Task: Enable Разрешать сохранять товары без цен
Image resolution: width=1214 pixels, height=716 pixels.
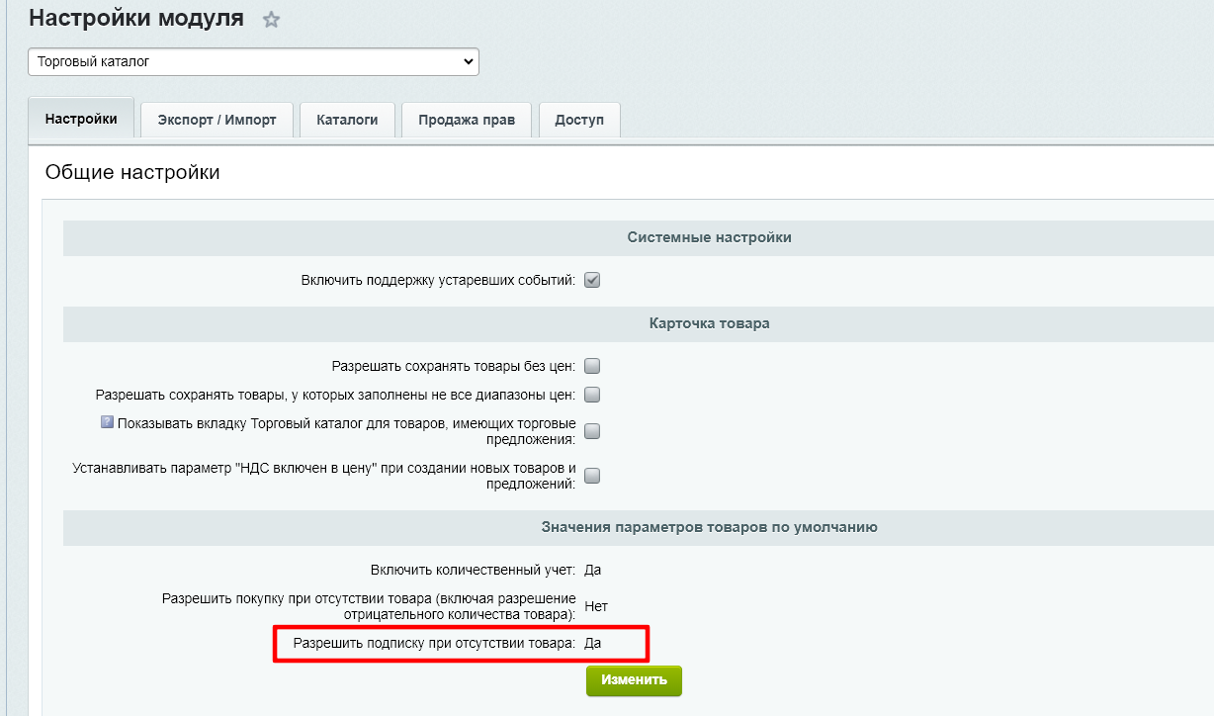Action: pyautogui.click(x=592, y=366)
